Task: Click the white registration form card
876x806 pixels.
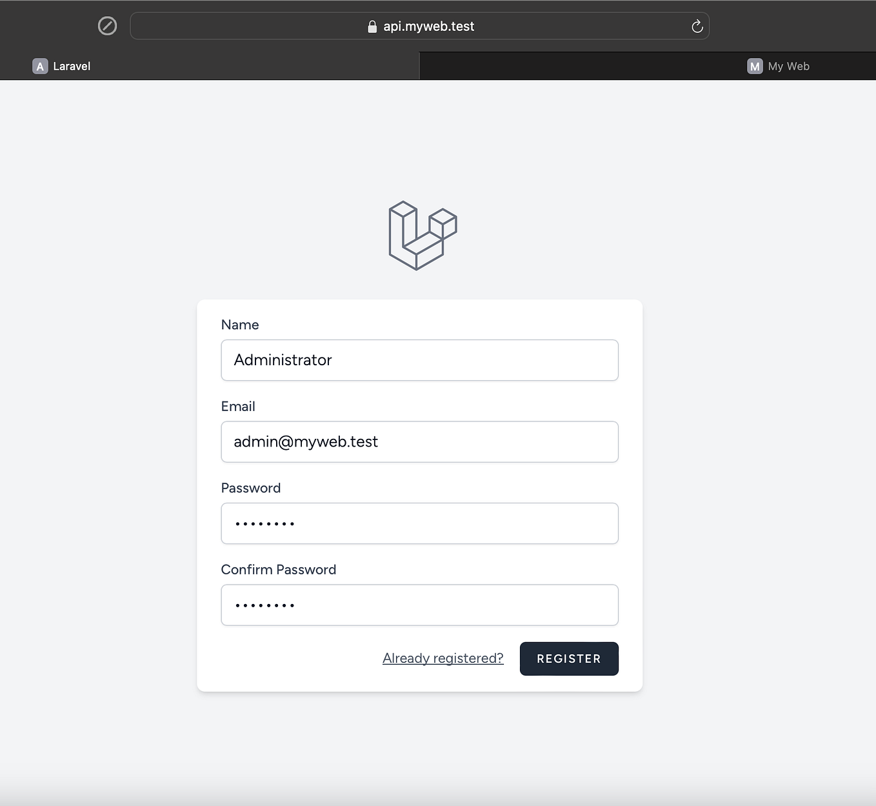Action: pos(419,310)
